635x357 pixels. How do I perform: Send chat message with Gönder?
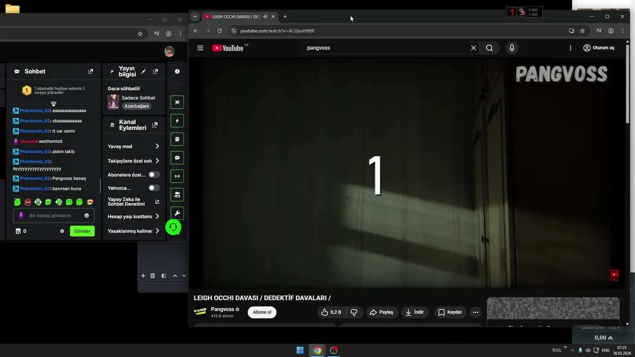(x=82, y=231)
